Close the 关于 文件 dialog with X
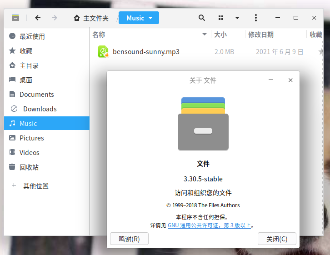 pyautogui.click(x=290, y=80)
